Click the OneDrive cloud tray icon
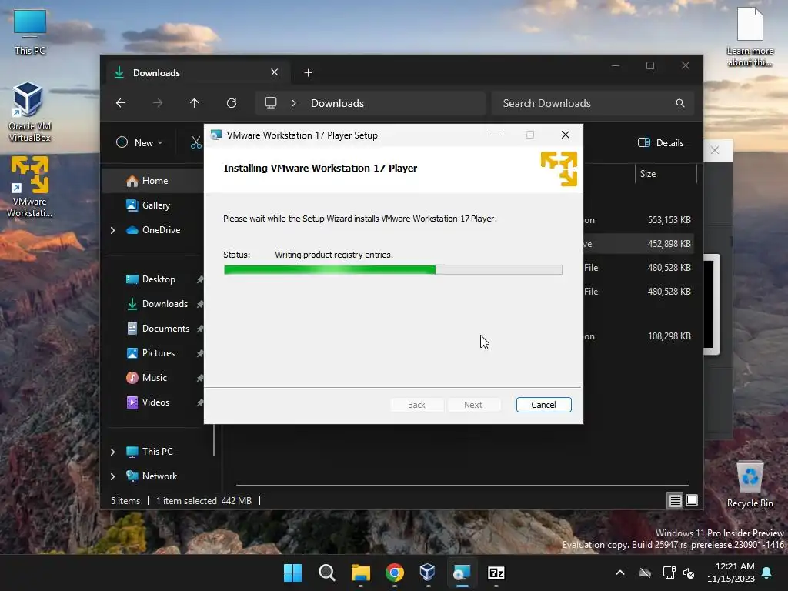The width and height of the screenshot is (788, 591). 645,573
